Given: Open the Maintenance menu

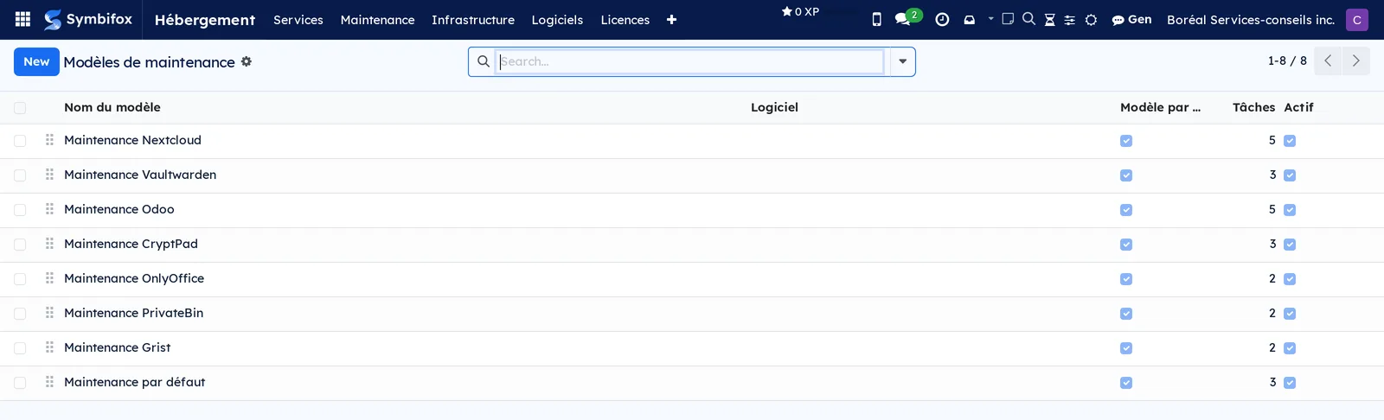Looking at the screenshot, I should click(x=377, y=20).
